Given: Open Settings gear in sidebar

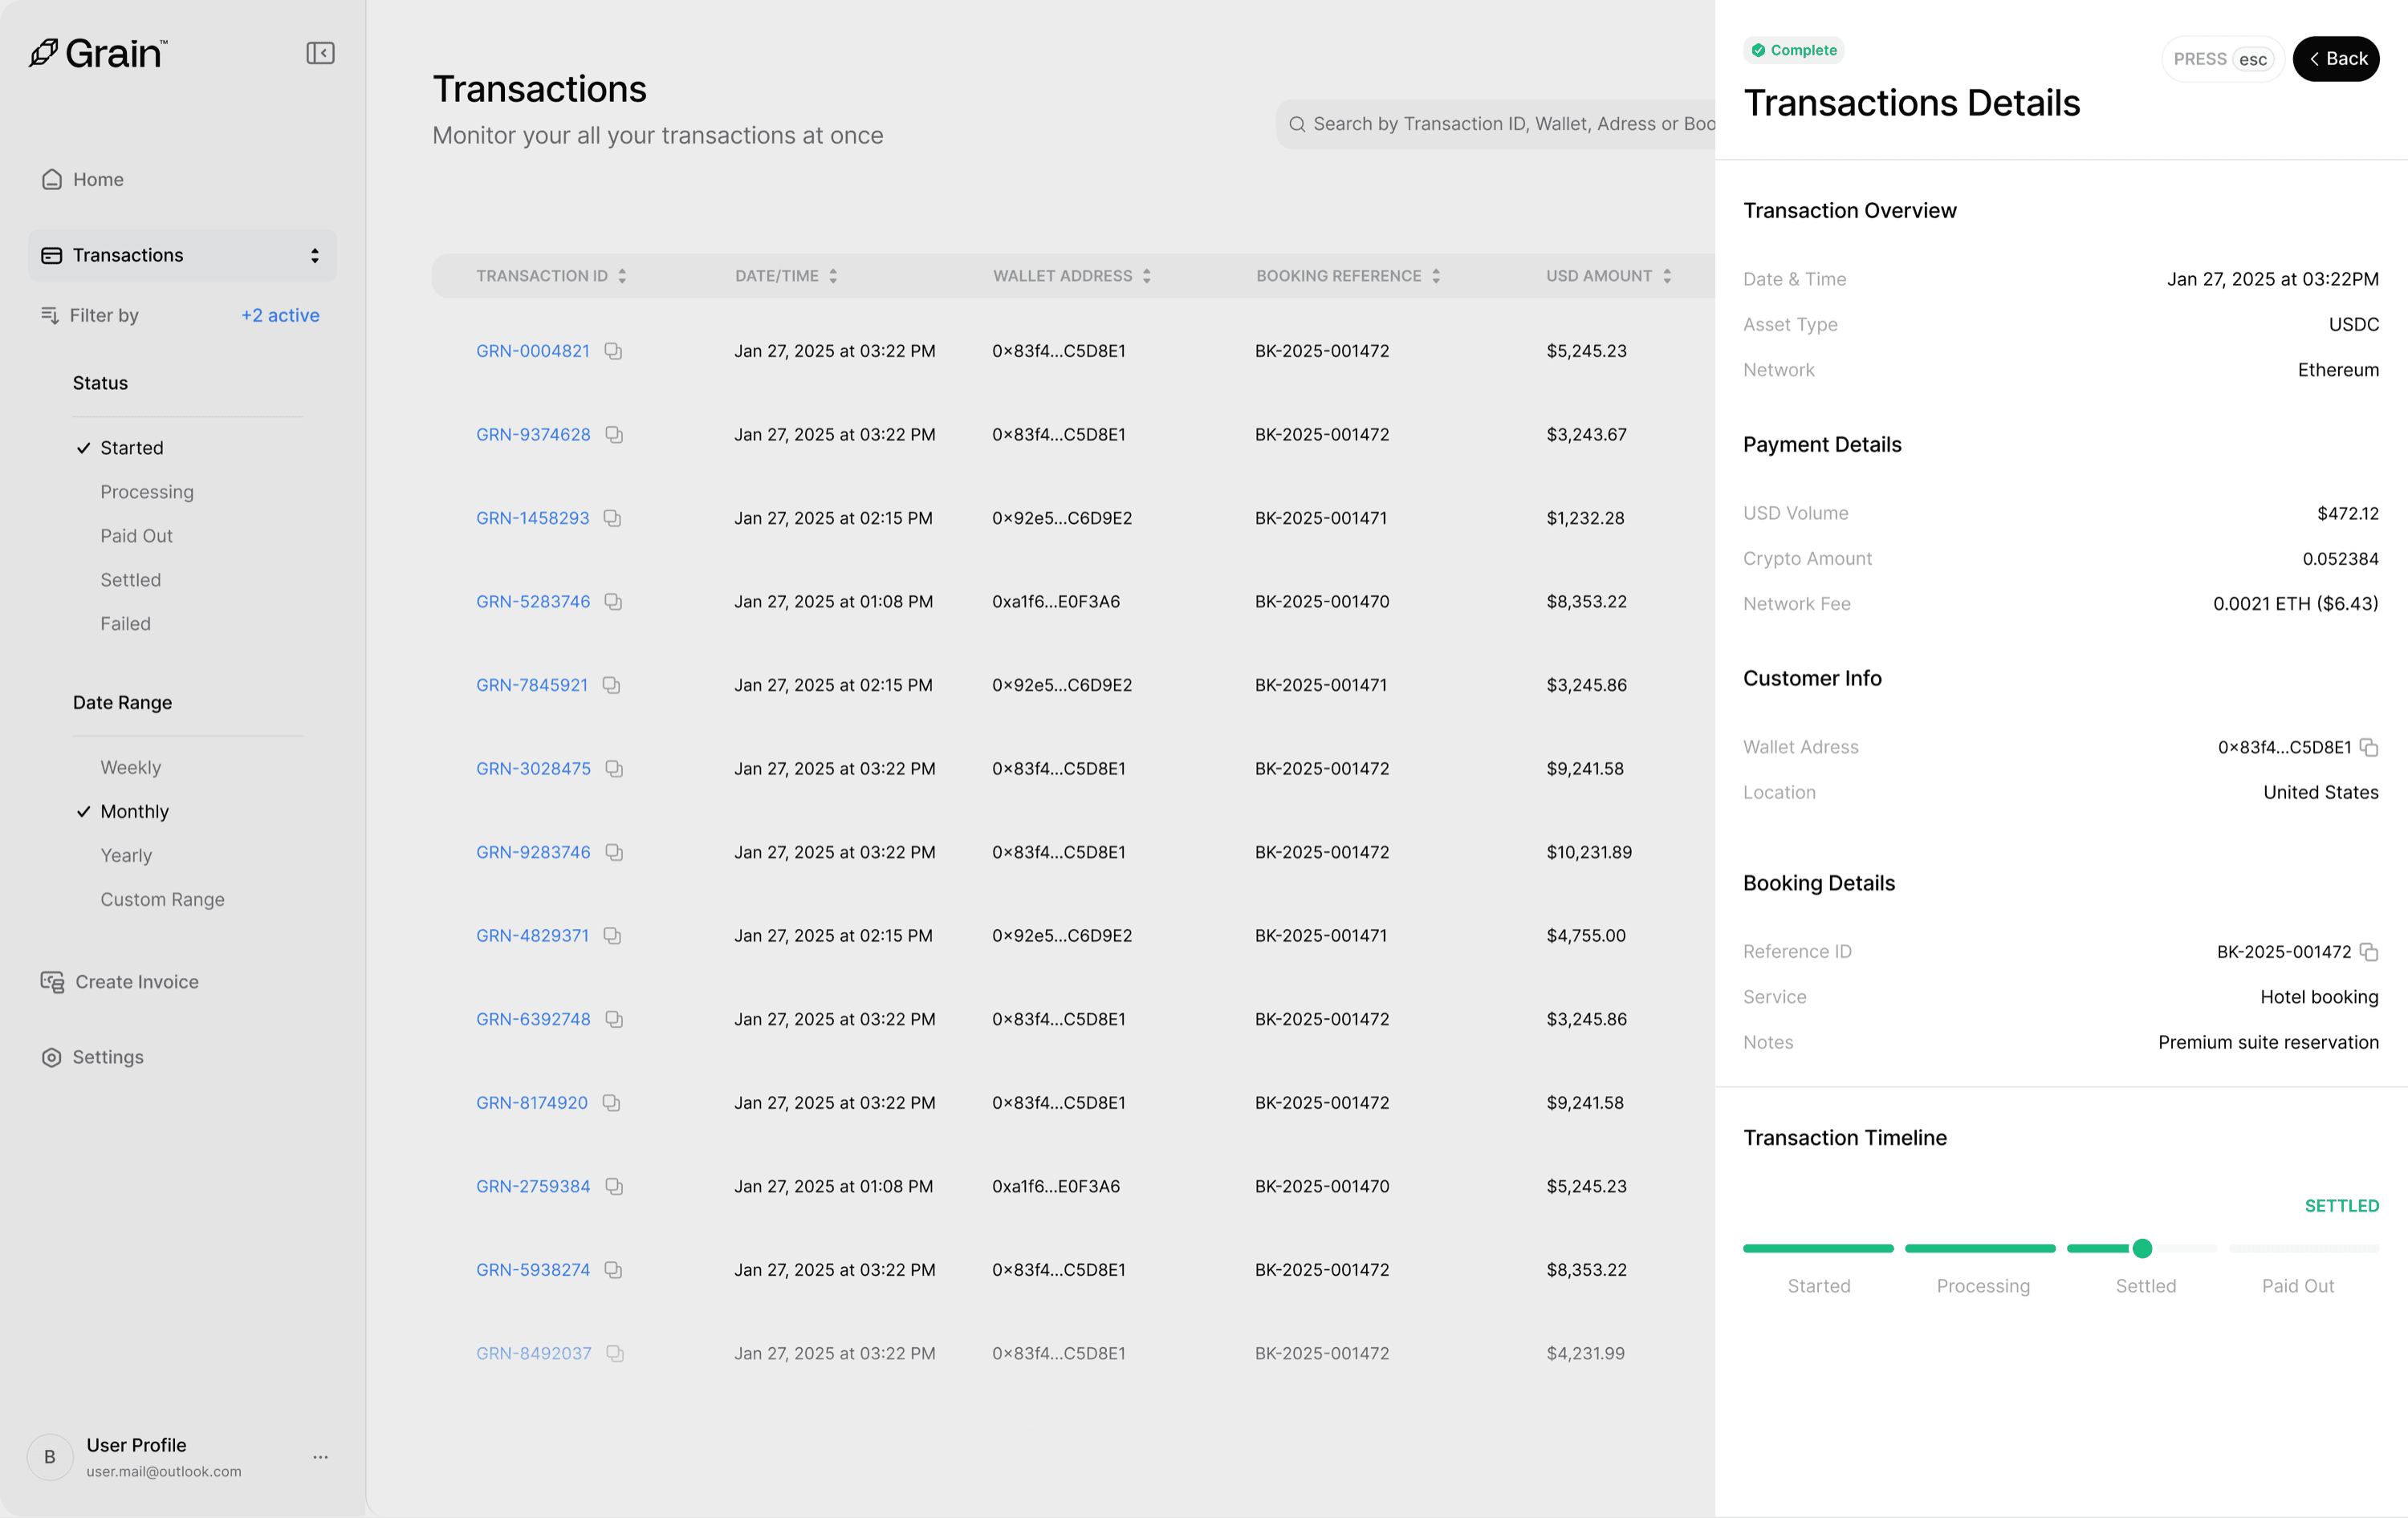Looking at the screenshot, I should point(52,1057).
